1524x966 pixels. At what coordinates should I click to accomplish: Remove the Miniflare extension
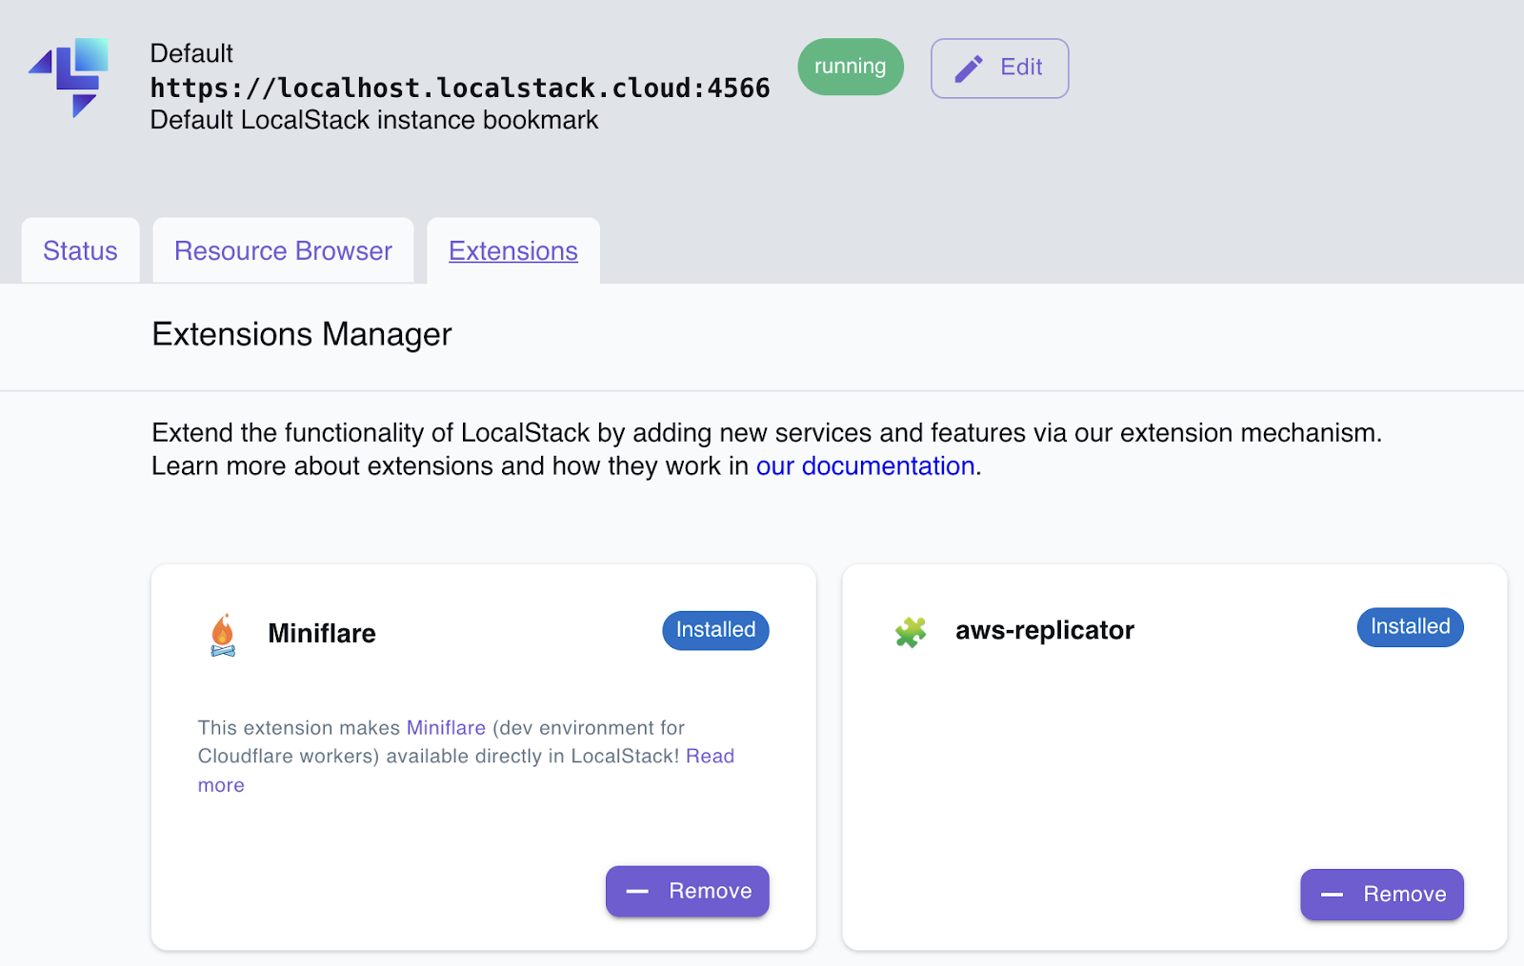[x=687, y=892]
